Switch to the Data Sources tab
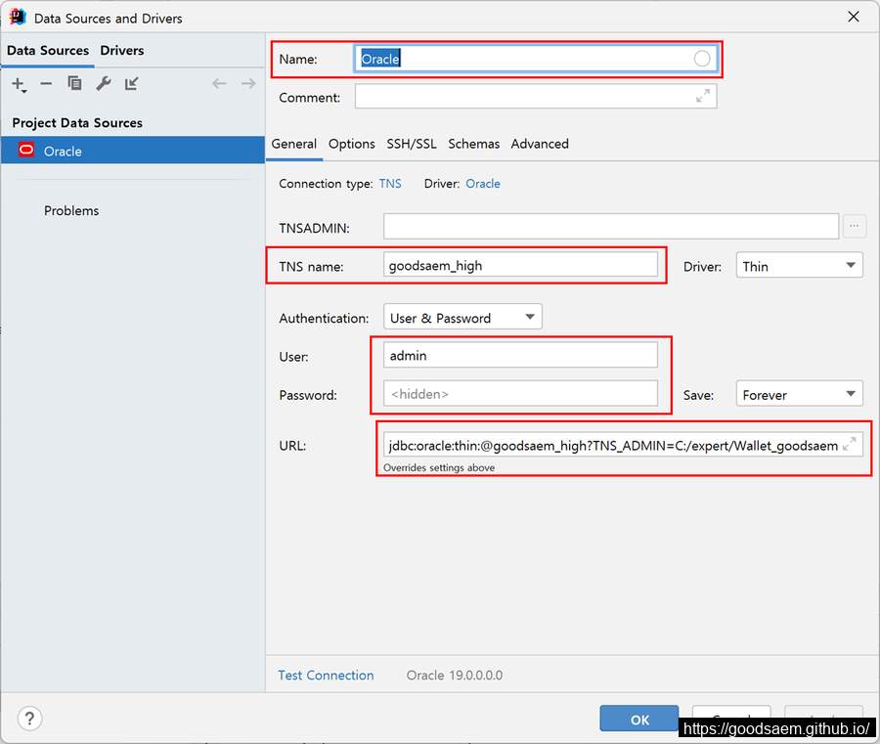 [48, 51]
